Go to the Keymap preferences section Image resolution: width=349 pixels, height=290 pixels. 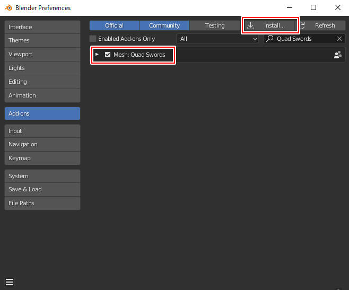point(42,158)
